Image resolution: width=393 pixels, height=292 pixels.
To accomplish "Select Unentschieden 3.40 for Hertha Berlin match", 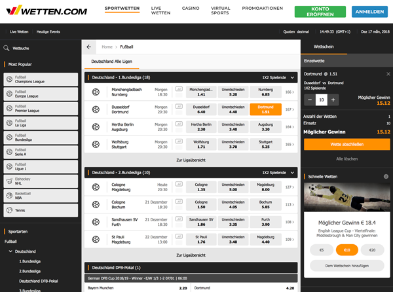I will pos(233,127).
